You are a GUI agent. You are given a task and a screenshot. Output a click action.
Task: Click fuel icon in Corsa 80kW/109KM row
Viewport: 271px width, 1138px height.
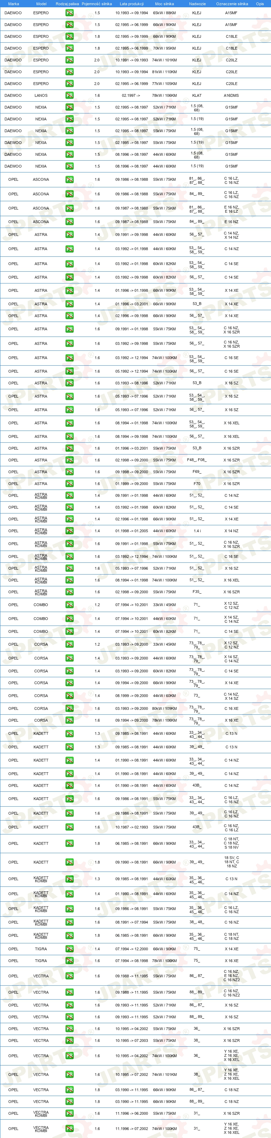[x=69, y=708]
